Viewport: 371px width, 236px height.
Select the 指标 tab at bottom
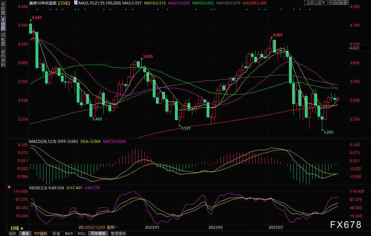[13, 233]
